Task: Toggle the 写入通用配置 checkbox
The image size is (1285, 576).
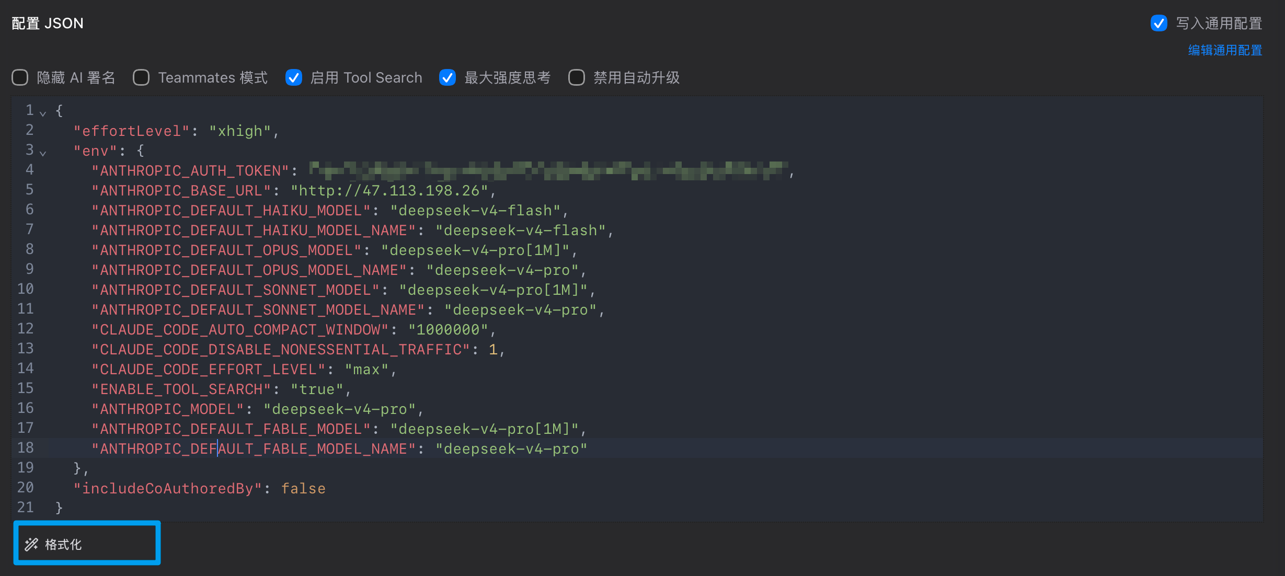Action: pyautogui.click(x=1159, y=23)
